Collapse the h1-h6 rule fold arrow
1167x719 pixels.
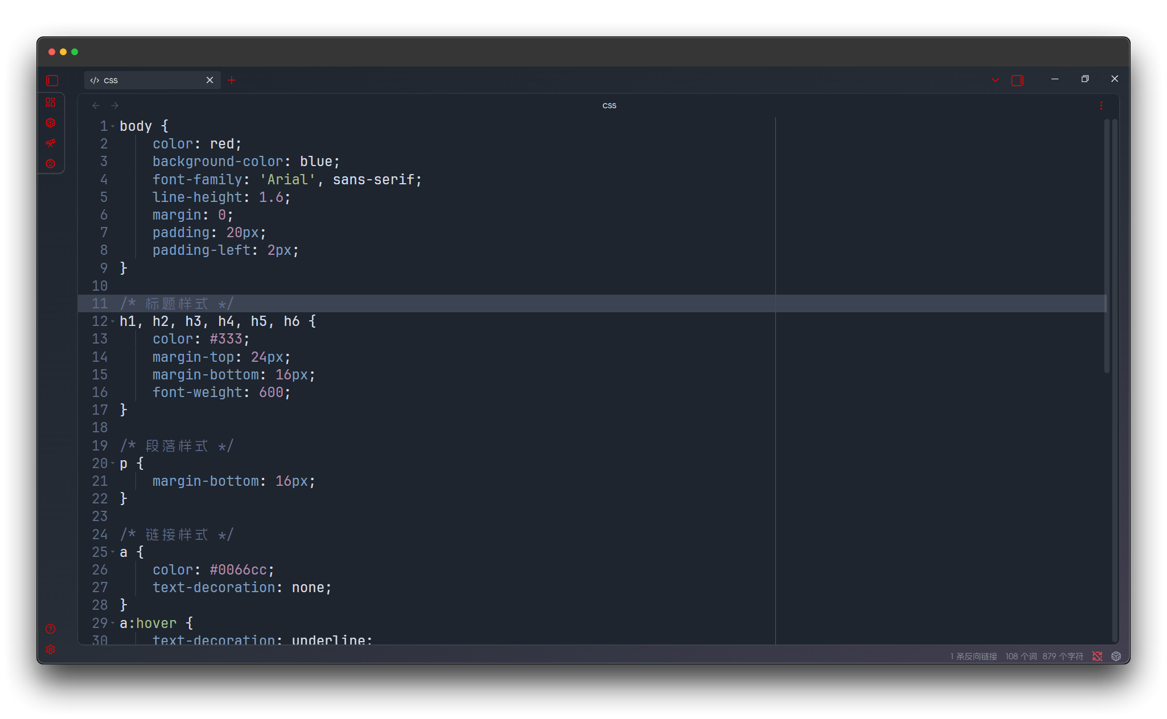113,321
